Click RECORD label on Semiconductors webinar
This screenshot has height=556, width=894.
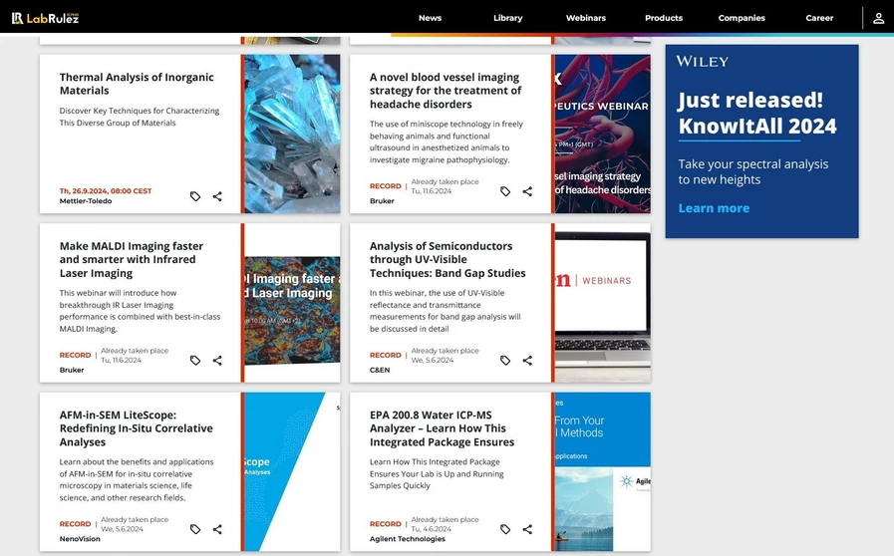coord(386,355)
